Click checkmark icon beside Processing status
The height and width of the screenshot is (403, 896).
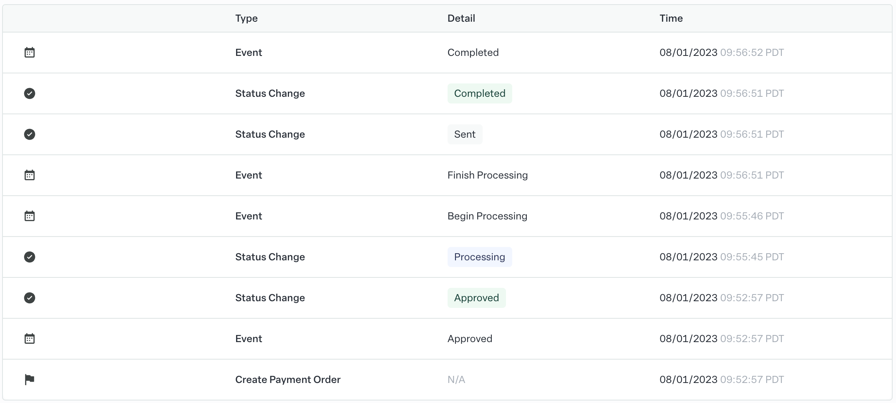coord(30,257)
